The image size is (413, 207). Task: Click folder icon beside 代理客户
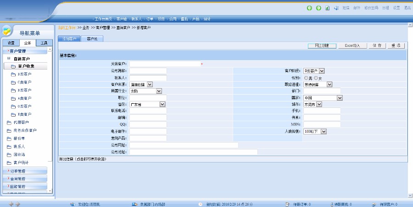pos(9,123)
